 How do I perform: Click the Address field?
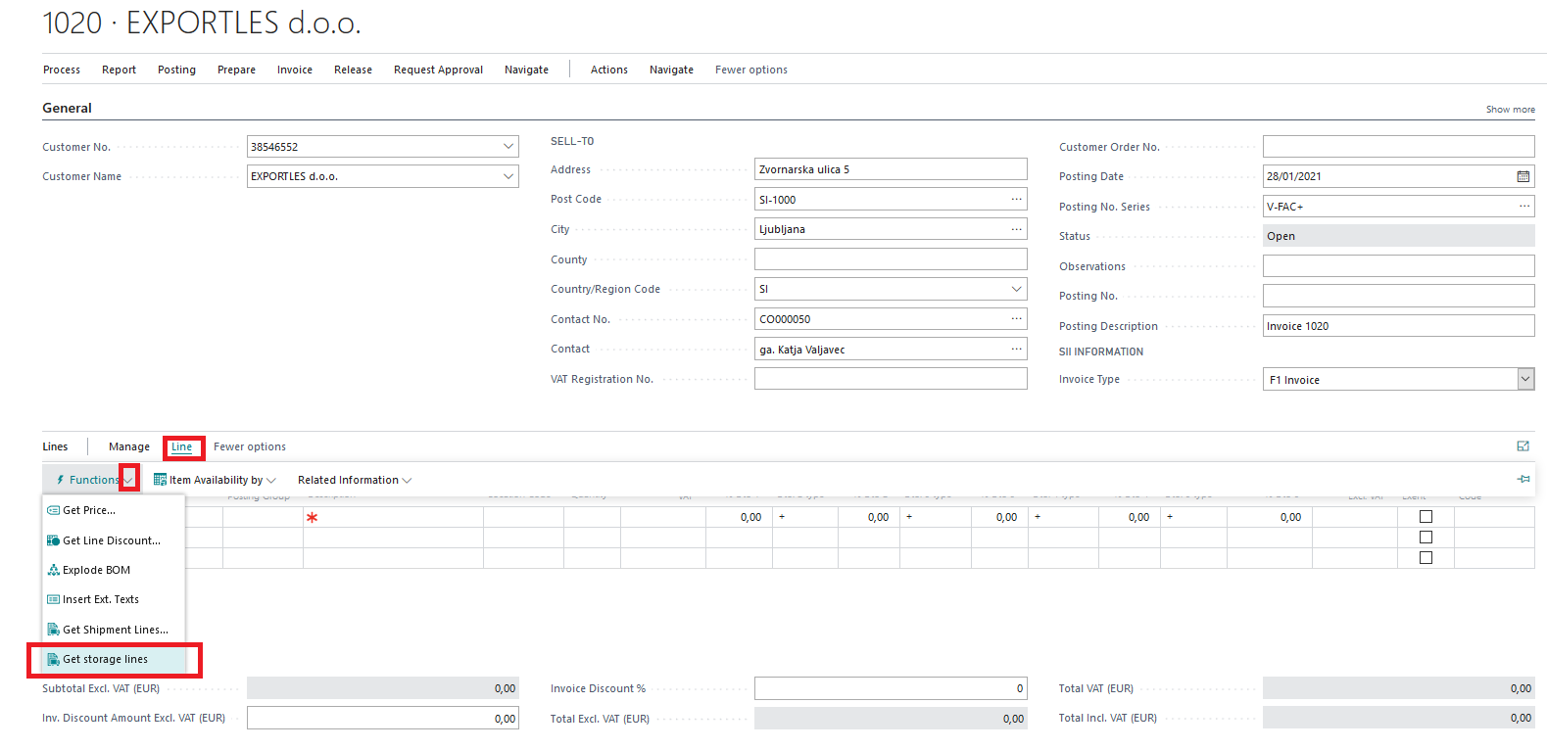tap(891, 169)
